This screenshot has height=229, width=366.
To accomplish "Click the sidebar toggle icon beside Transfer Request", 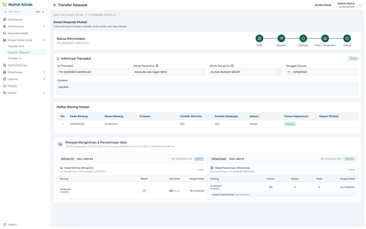I will click(54, 5).
